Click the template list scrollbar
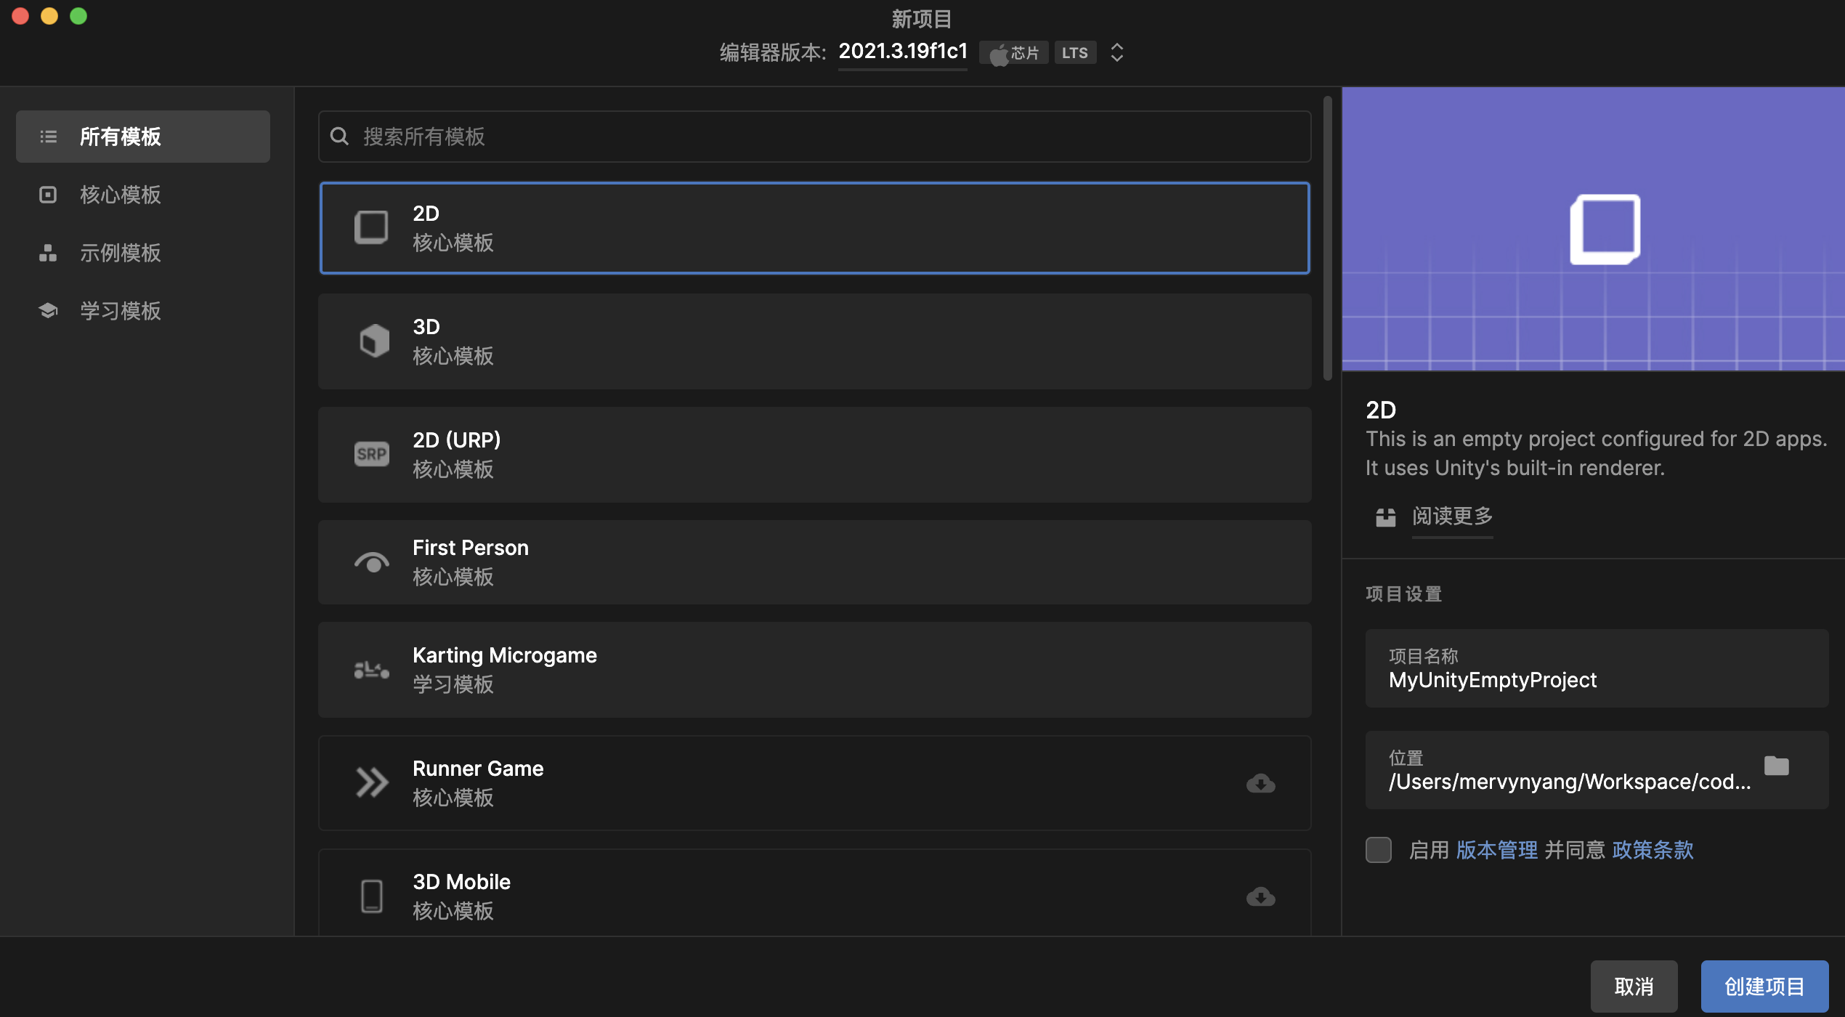This screenshot has width=1845, height=1017. click(x=1327, y=238)
